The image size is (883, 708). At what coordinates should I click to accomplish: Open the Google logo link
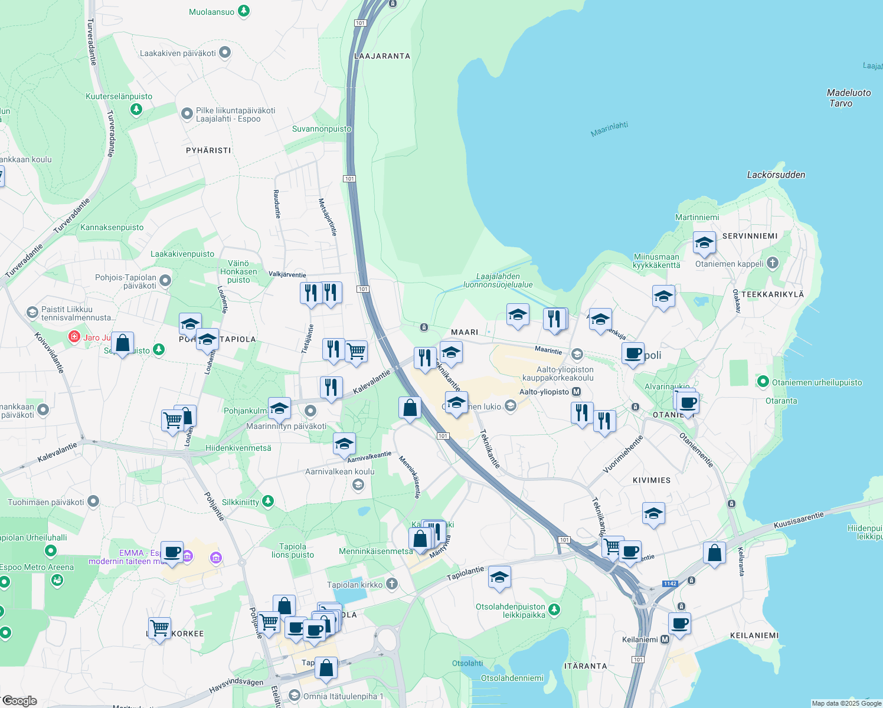(x=19, y=701)
